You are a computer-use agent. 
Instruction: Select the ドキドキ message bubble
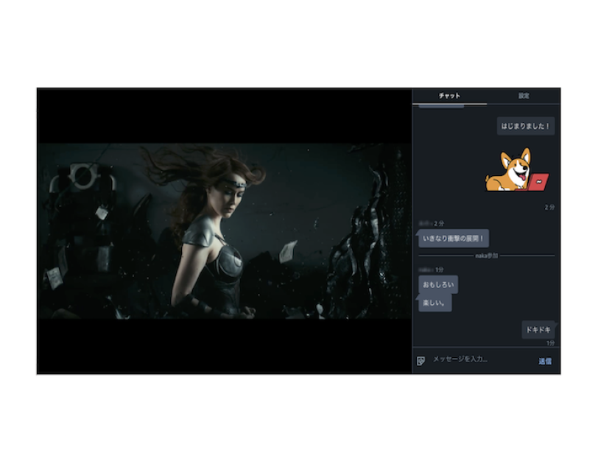[538, 330]
